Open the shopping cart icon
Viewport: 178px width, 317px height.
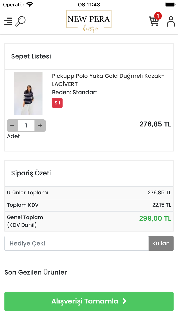[x=154, y=21]
